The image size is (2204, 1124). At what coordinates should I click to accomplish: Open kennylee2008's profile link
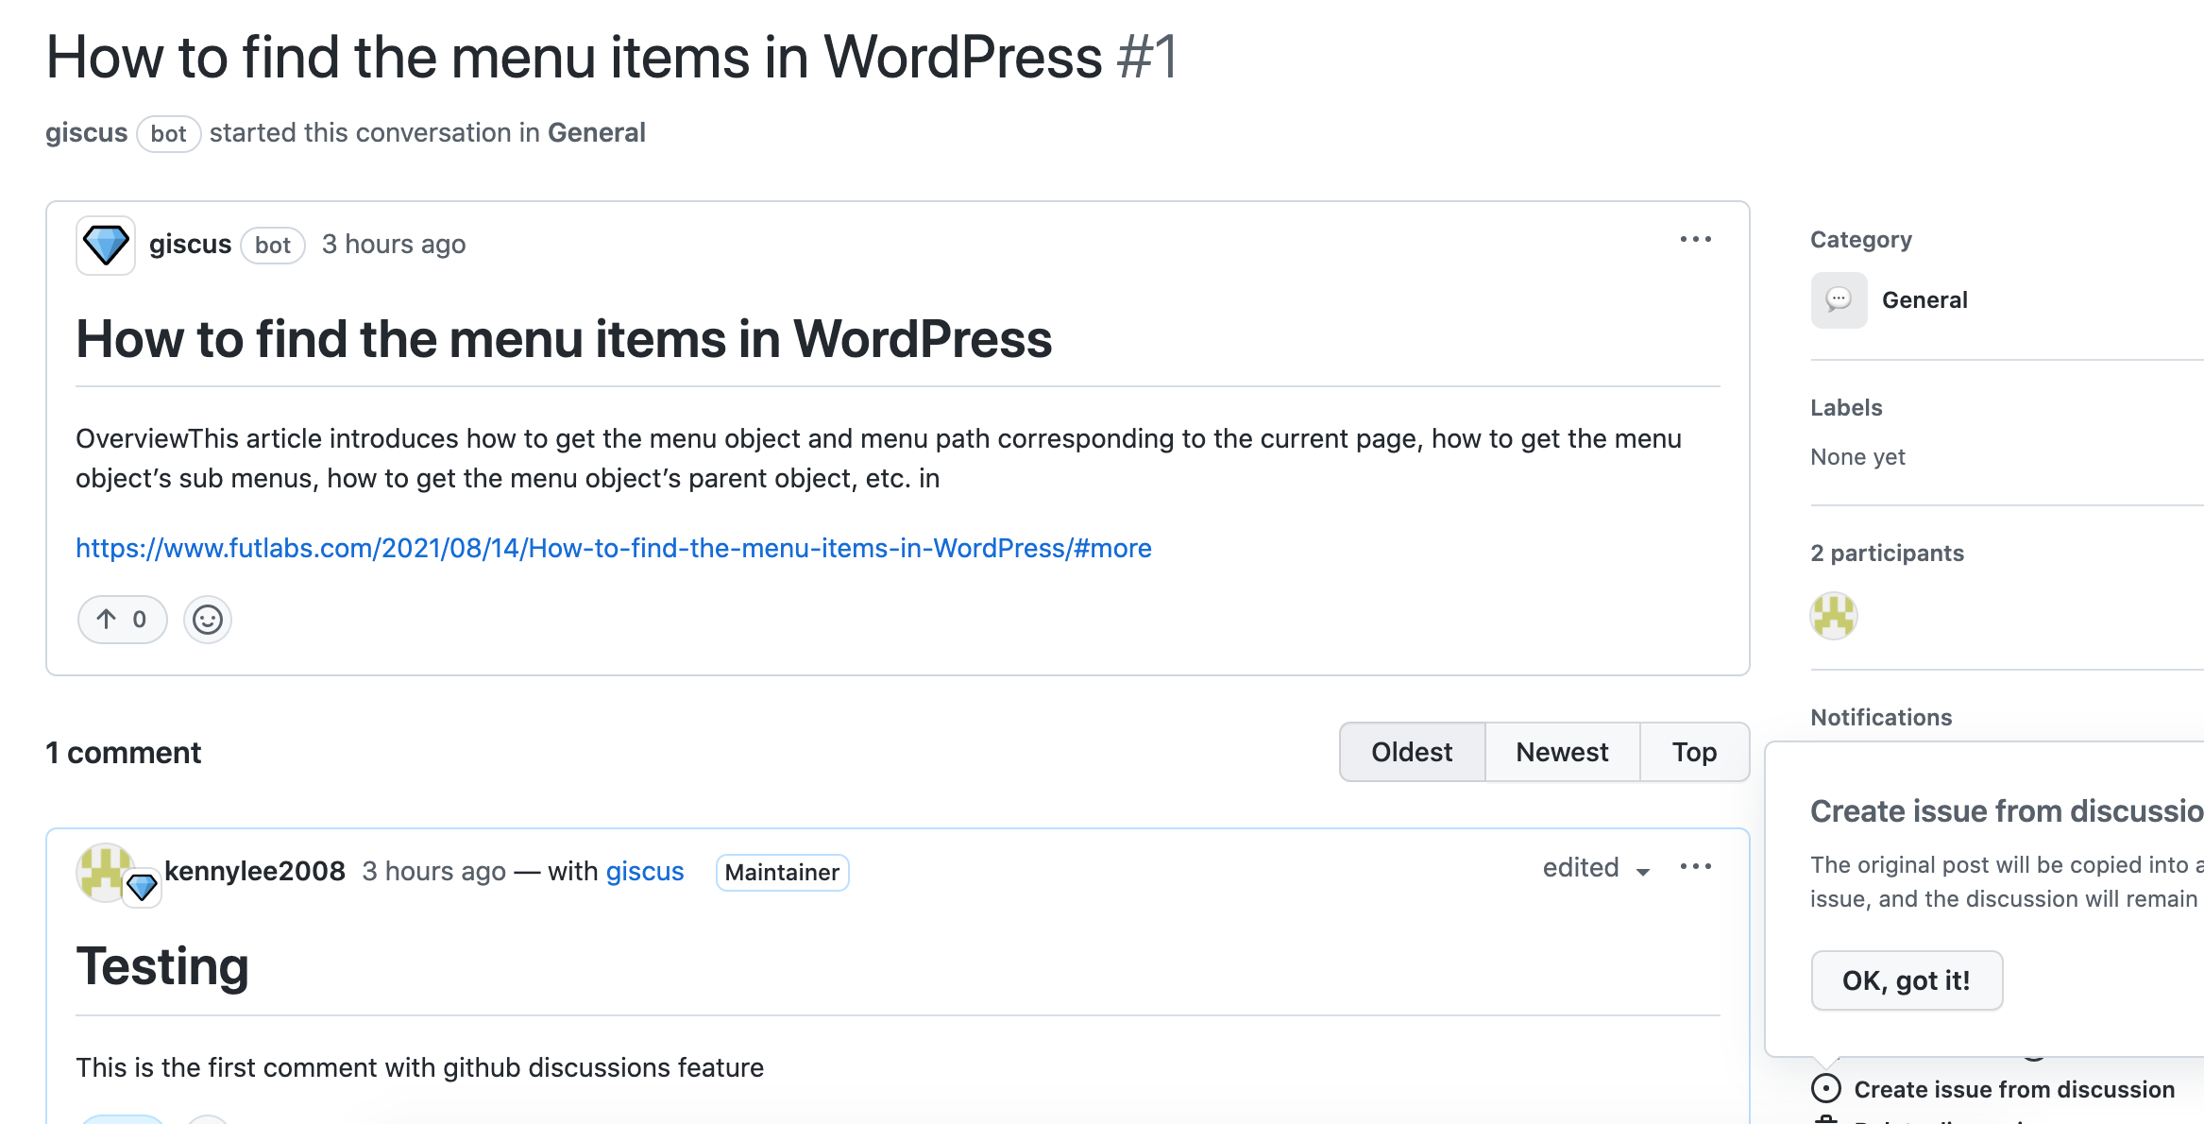pos(255,871)
